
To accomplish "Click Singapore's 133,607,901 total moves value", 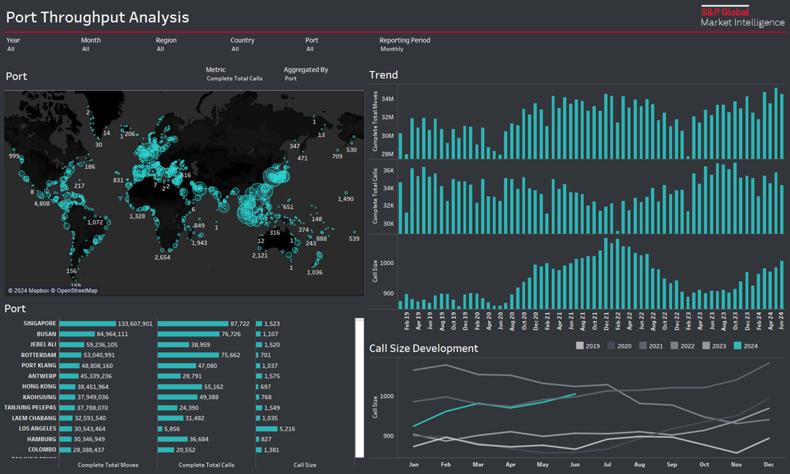I will click(x=135, y=324).
